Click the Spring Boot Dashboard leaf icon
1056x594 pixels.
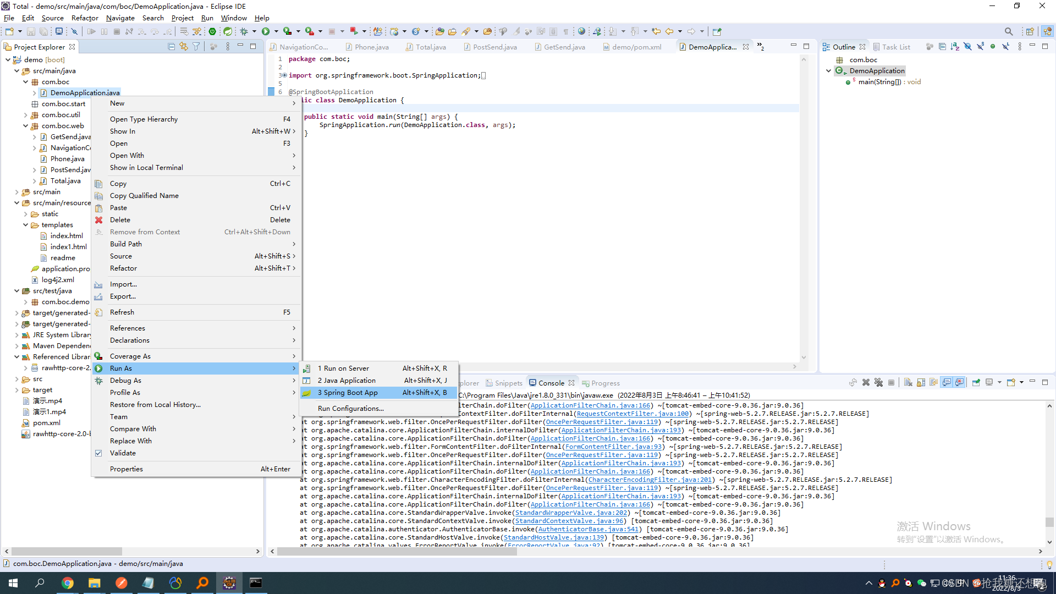click(x=227, y=31)
